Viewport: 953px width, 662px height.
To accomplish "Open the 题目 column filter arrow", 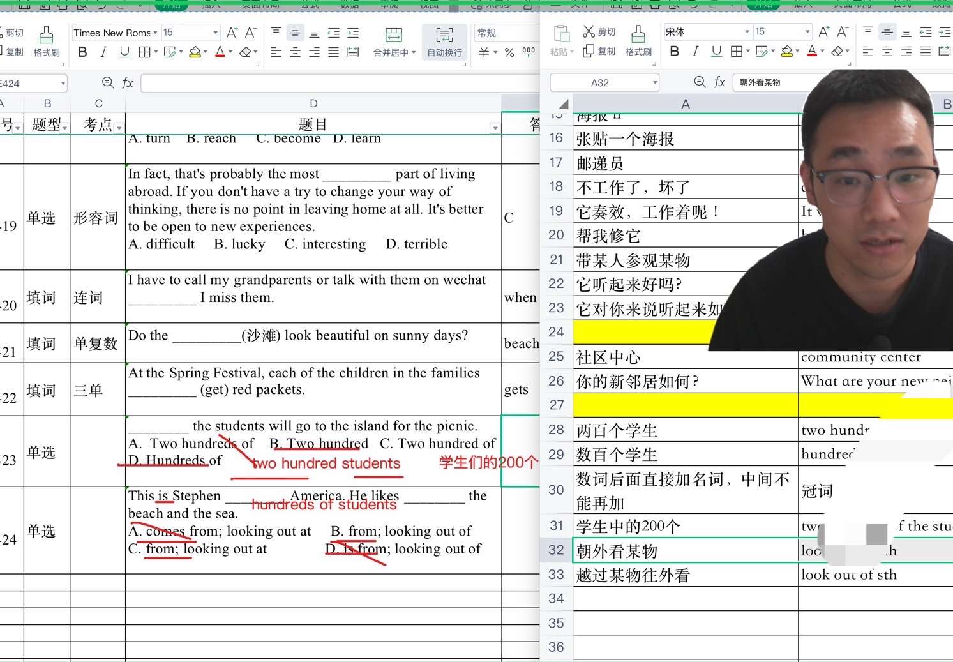I will coord(495,128).
